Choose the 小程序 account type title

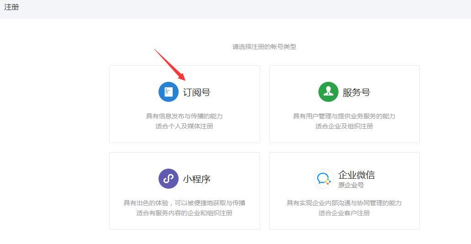click(196, 179)
